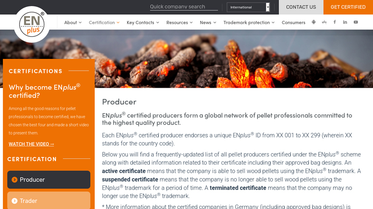The height and width of the screenshot is (209, 373).
Task: Go to the Consumers page
Action: pyautogui.click(x=293, y=22)
